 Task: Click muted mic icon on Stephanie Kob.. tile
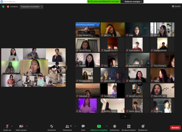pos(127,81)
